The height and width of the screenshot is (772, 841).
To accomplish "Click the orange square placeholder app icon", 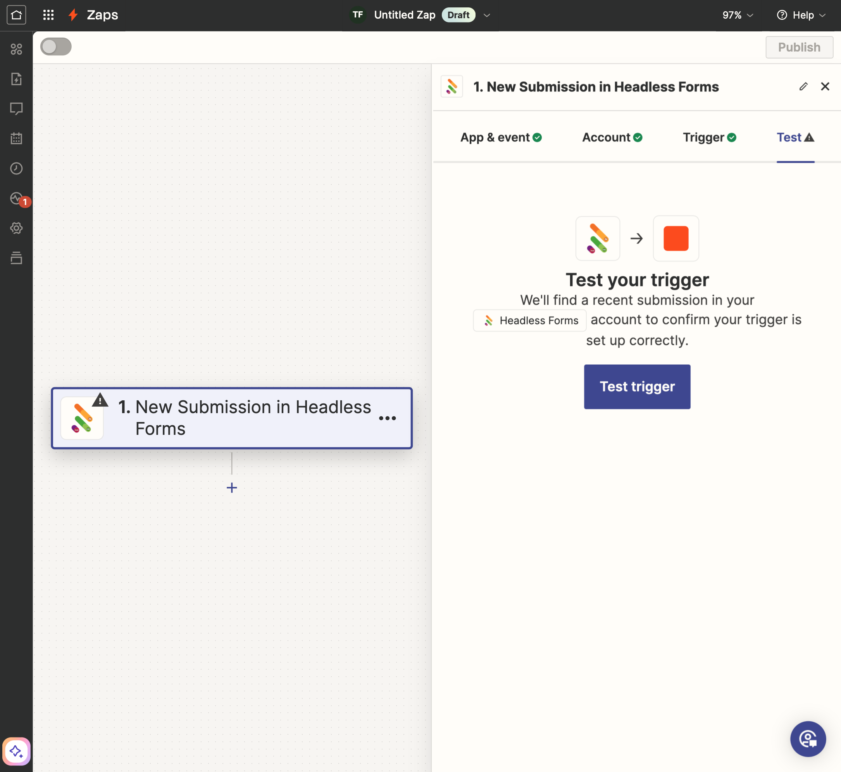I will (676, 238).
